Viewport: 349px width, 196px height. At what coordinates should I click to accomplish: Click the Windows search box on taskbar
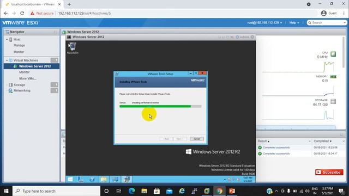[x=56, y=191]
